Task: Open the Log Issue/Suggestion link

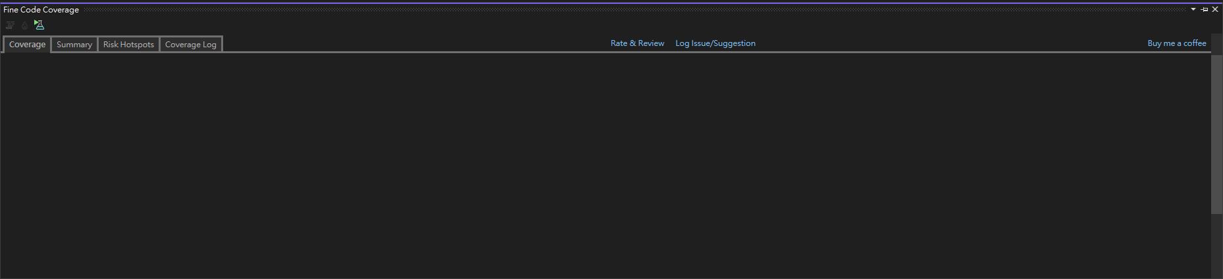Action: (x=715, y=43)
